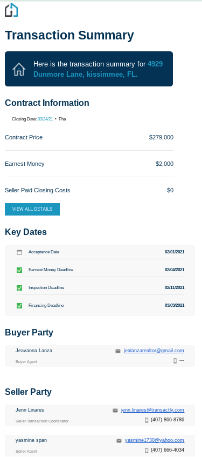Image resolution: width=202 pixels, height=457 pixels.
Task: Email jenn.linares@transactly.com
Action: (152, 410)
